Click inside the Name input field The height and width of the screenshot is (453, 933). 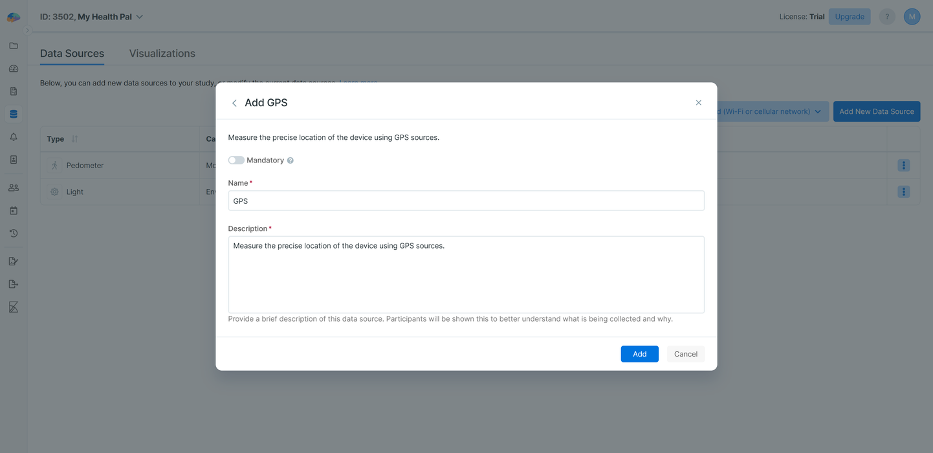click(466, 201)
